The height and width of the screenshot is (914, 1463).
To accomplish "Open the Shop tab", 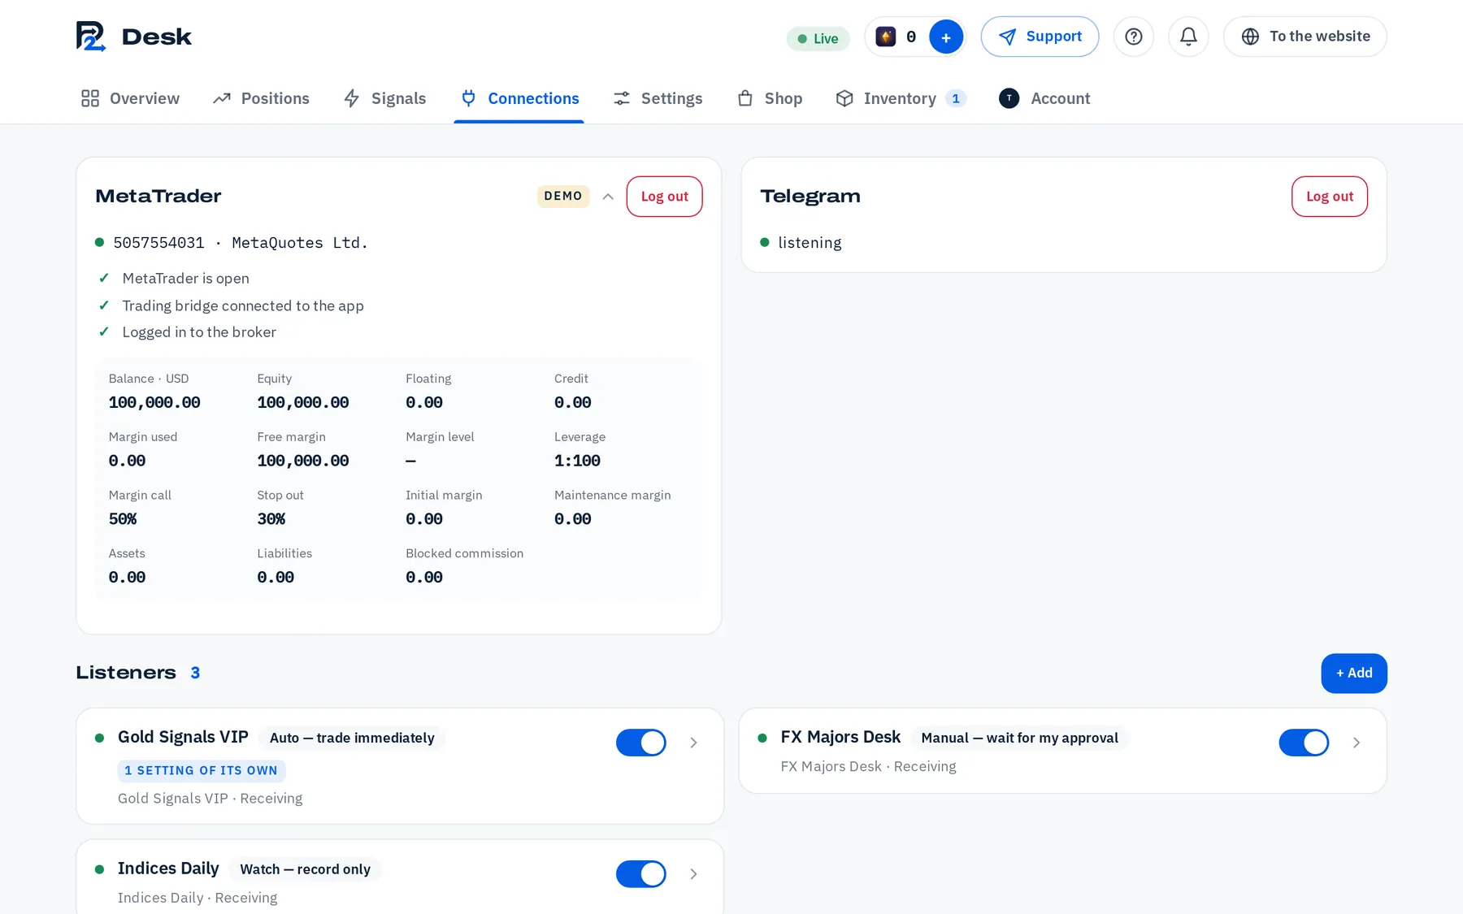I will tap(770, 98).
